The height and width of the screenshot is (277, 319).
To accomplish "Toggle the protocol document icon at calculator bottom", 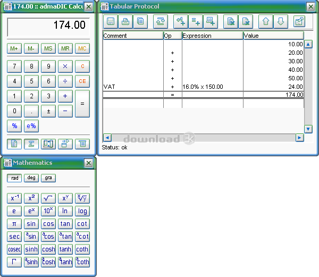I will tap(14, 144).
